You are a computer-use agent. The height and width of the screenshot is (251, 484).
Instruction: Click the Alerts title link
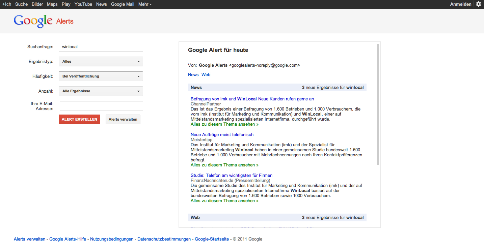(65, 21)
